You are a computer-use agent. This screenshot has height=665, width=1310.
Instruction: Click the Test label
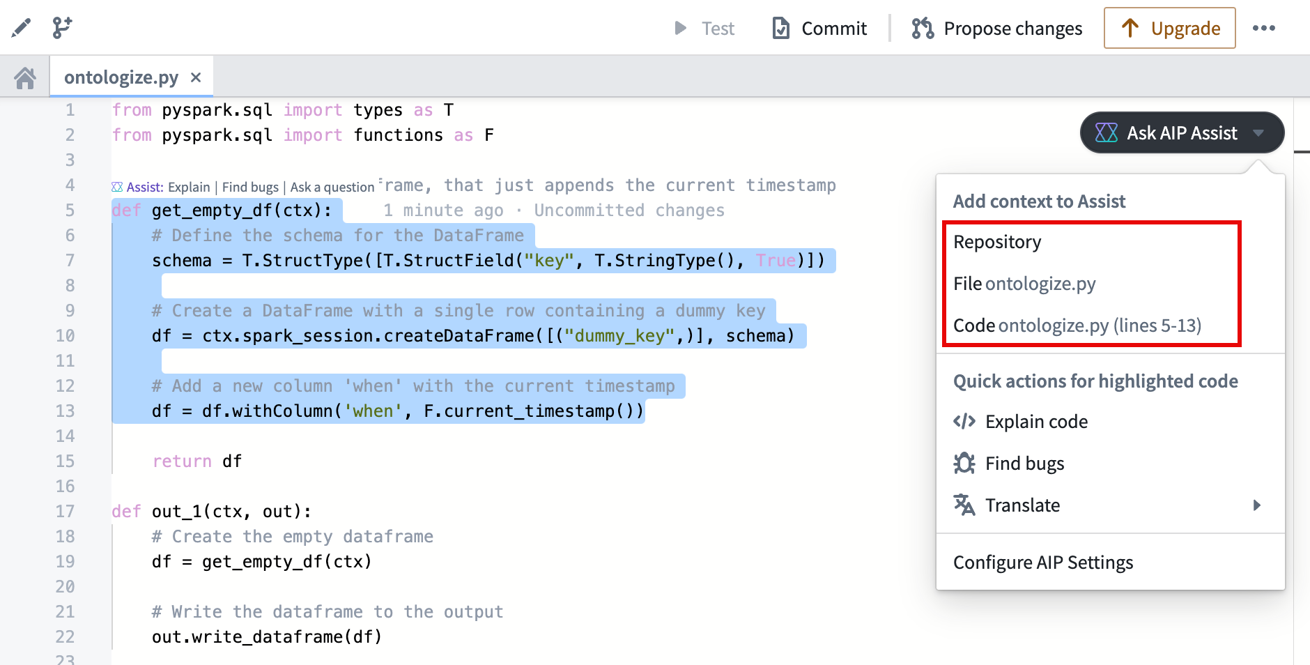718,29
